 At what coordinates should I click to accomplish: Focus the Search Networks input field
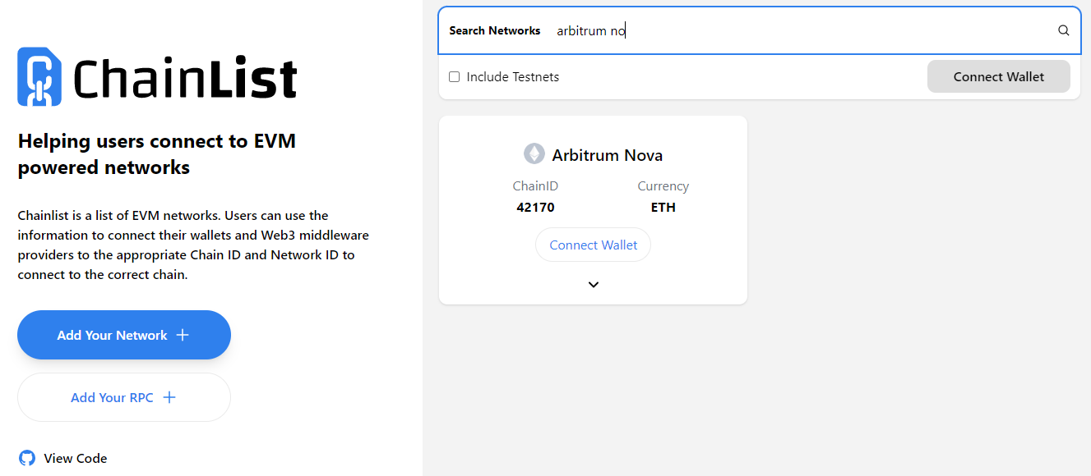797,30
